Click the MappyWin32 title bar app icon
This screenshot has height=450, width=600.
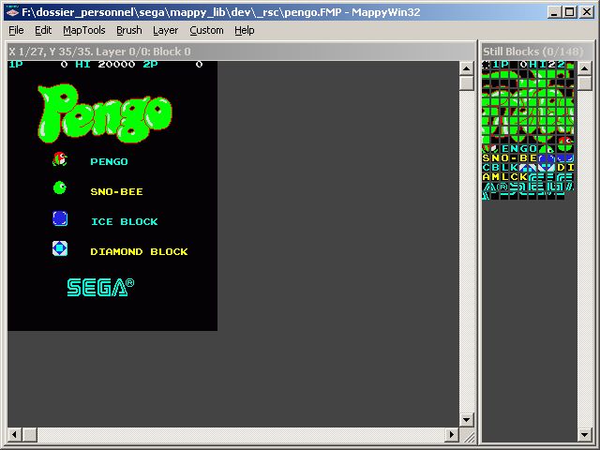point(12,12)
